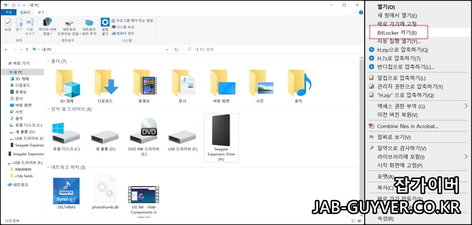Open the 파일 ribbon tab
The image size is (472, 225).
pyautogui.click(x=8, y=12)
